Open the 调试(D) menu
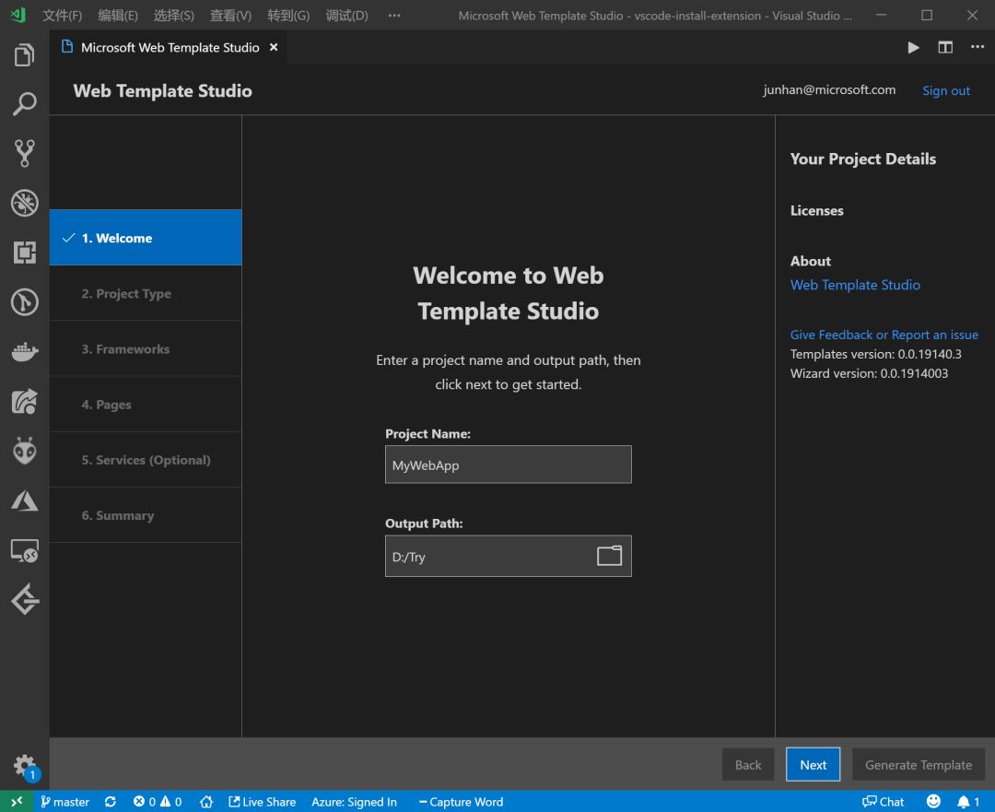The height and width of the screenshot is (812, 995). [346, 16]
